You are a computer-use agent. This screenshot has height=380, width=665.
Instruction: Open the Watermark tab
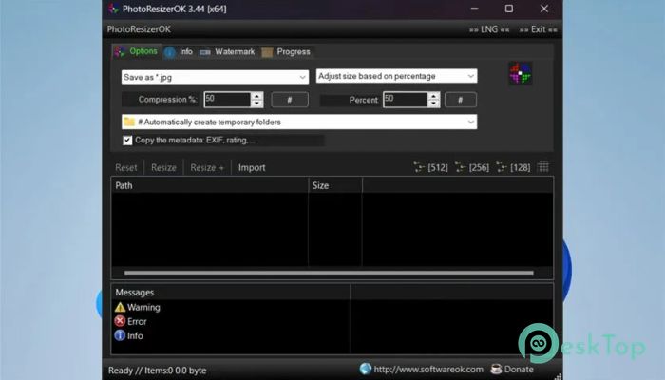click(x=227, y=51)
